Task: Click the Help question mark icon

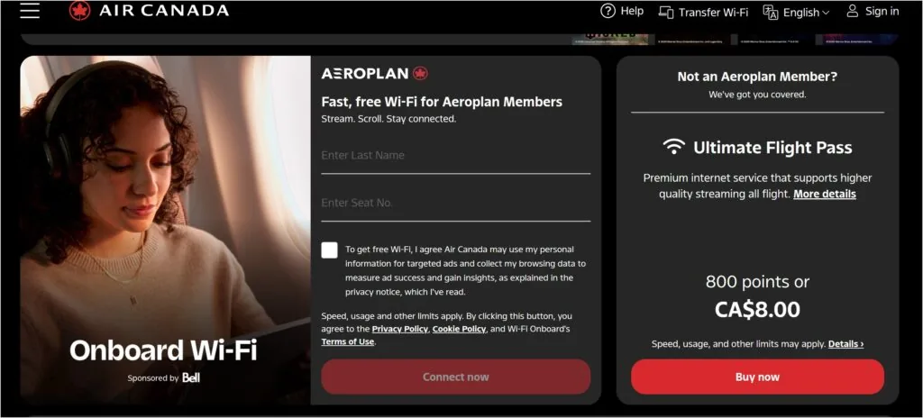Action: 608,11
